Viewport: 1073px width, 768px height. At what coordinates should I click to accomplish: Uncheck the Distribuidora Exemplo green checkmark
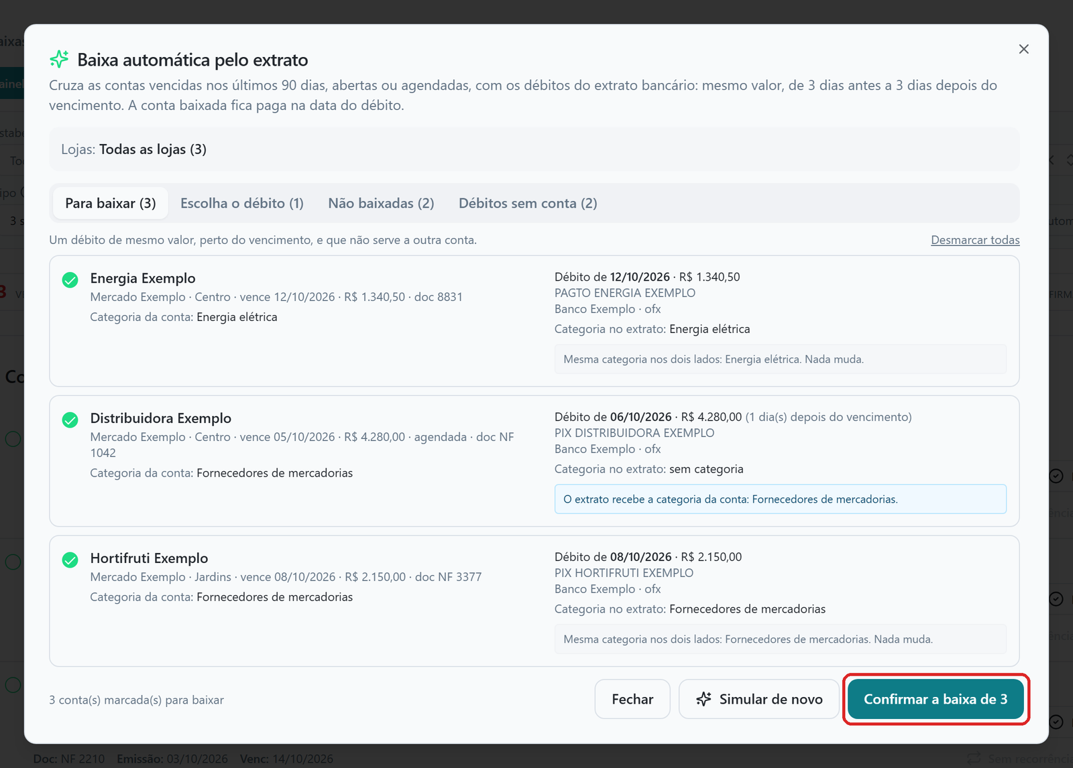pos(70,420)
